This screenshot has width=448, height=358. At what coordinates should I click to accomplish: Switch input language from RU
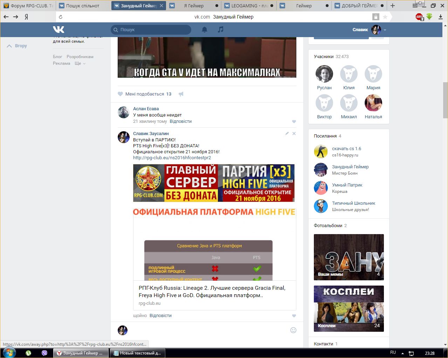(393, 353)
